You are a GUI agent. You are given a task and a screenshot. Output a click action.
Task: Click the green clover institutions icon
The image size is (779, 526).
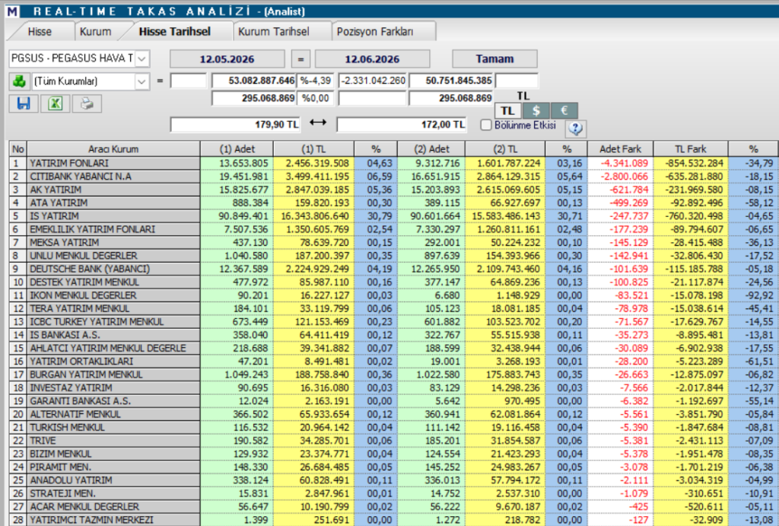point(19,81)
